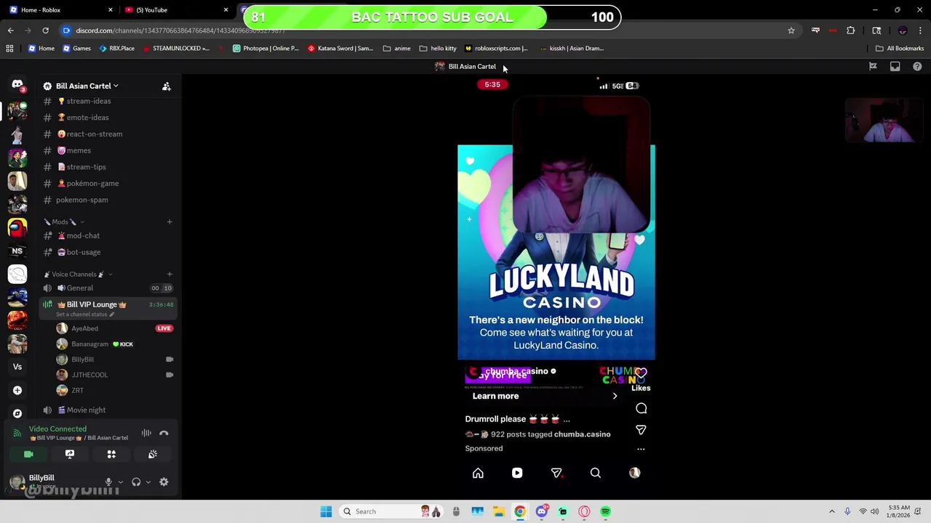Open headphones output options dropdown arrow
The width and height of the screenshot is (931, 523).
coord(148,482)
